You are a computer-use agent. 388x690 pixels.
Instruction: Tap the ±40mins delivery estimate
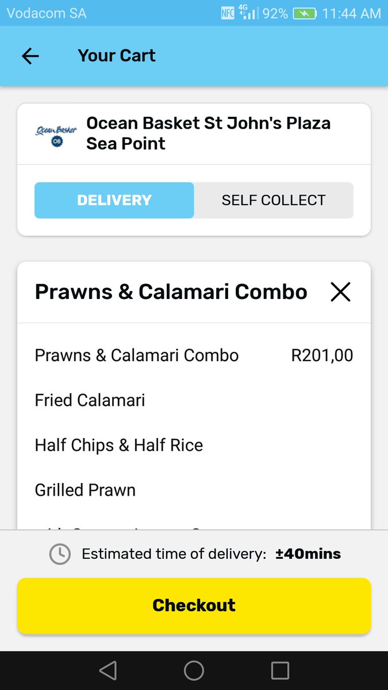(308, 554)
